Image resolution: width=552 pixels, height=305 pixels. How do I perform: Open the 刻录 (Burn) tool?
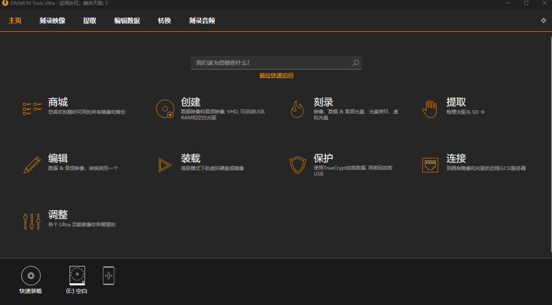(323, 102)
